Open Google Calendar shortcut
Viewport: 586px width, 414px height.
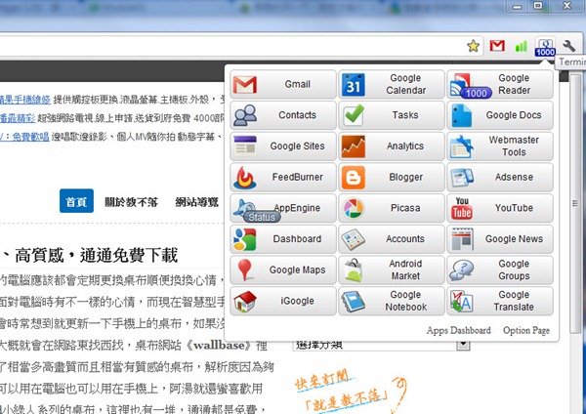click(392, 84)
